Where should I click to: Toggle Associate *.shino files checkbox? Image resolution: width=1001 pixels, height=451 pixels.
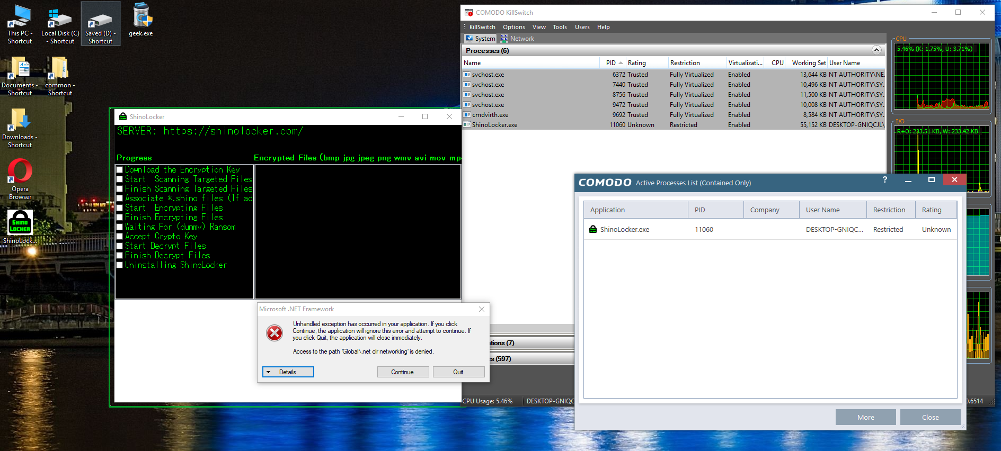(120, 199)
